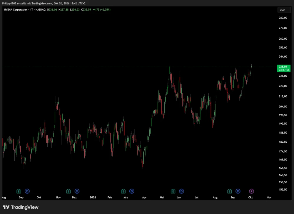Image resolution: width=294 pixels, height=214 pixels.
Task: Click the Nov label at the time axis end
Action: (269, 197)
